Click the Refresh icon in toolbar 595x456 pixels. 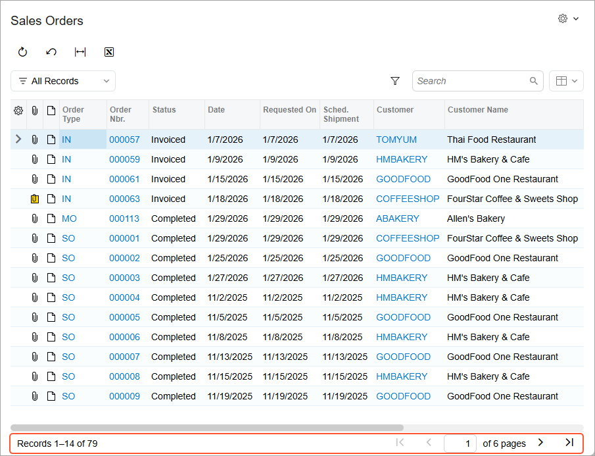[x=23, y=51]
